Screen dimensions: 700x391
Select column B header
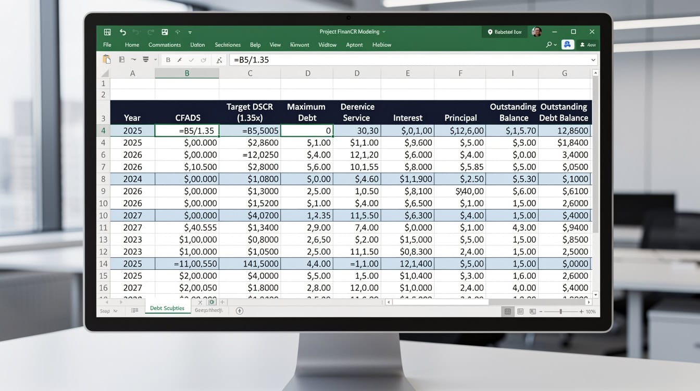pyautogui.click(x=187, y=73)
